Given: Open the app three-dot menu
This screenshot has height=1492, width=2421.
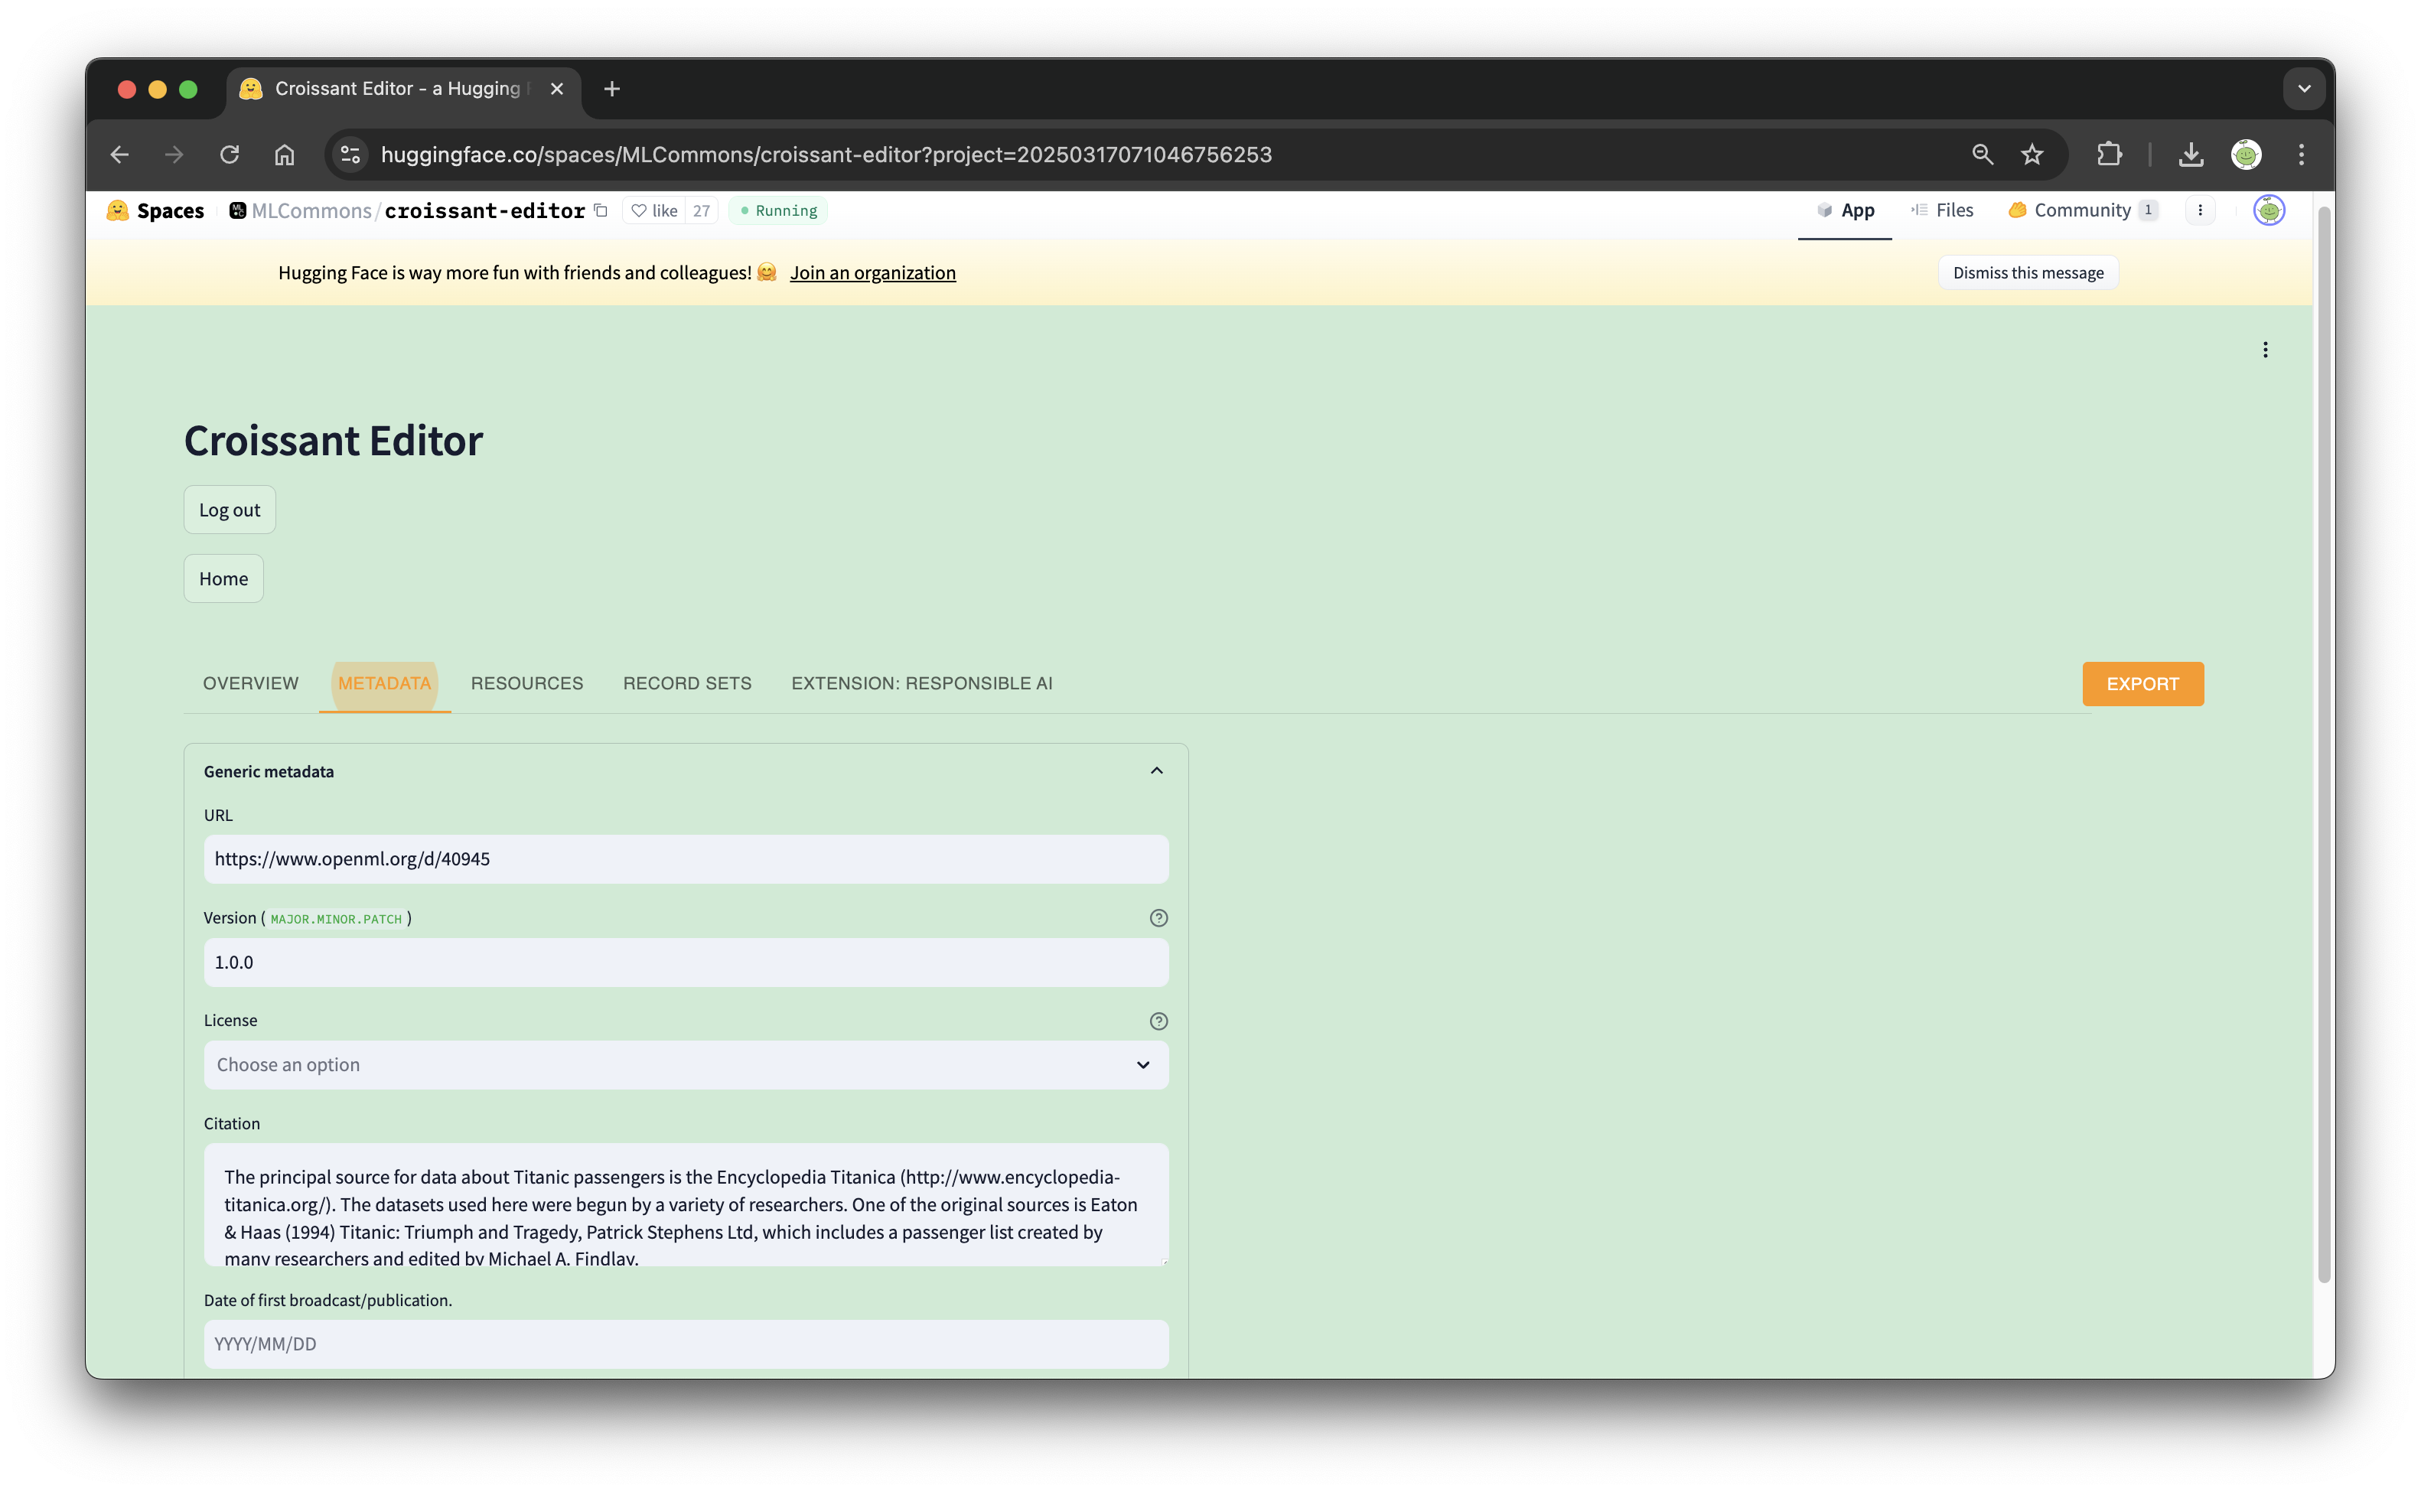Looking at the screenshot, I should (2265, 350).
